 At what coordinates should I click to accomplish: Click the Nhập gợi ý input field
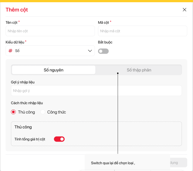[96, 91]
